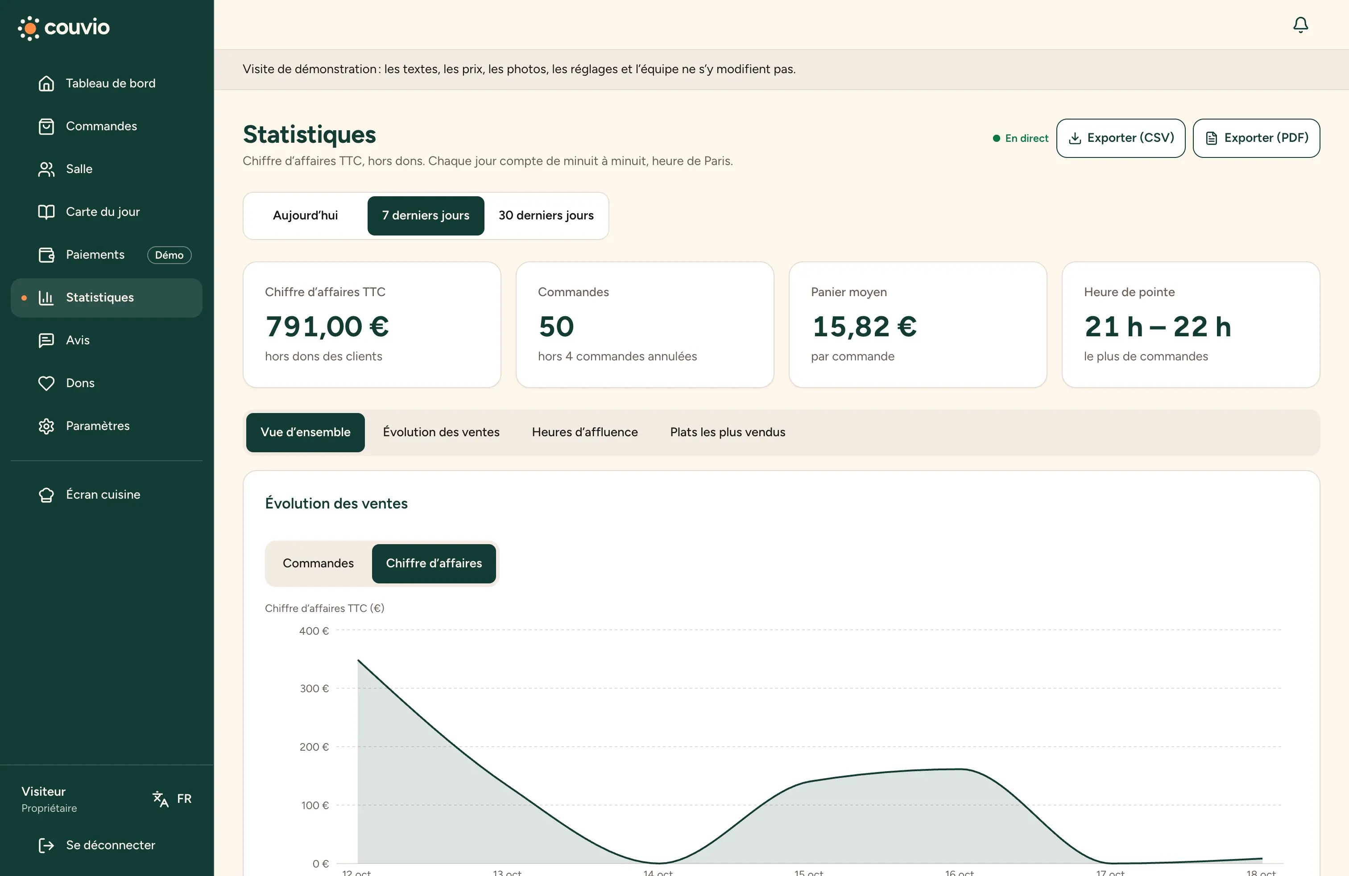Click the Paramètres gear icon
1349x876 pixels.
[x=46, y=426]
